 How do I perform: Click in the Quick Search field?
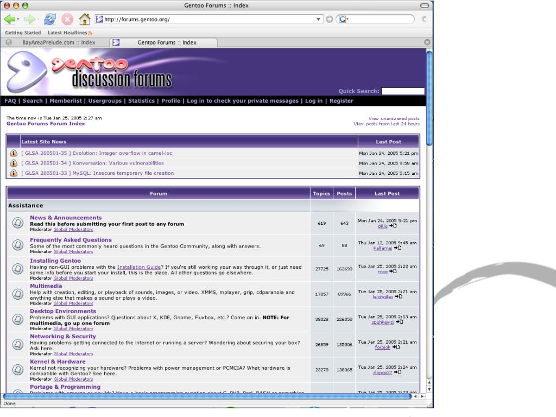[x=403, y=91]
